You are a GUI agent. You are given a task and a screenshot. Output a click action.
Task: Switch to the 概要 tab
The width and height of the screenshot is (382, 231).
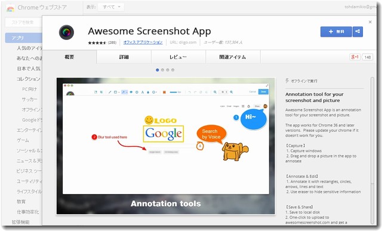(69, 57)
